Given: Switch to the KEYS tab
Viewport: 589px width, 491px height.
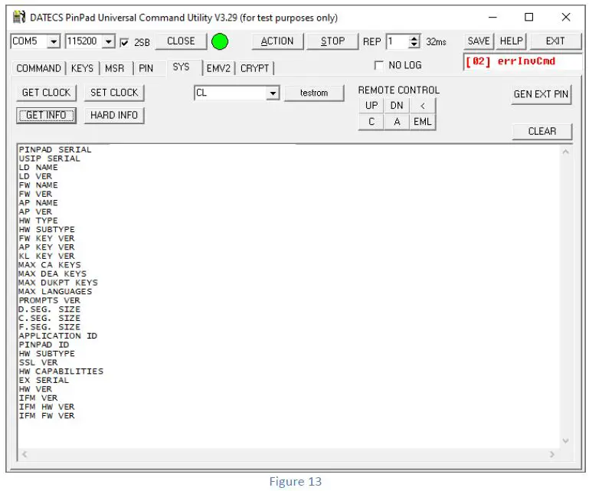Looking at the screenshot, I should (x=82, y=68).
